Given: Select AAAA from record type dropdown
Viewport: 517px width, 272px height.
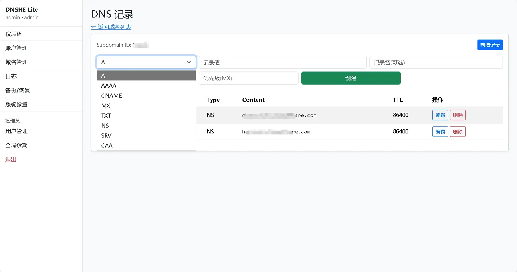Looking at the screenshot, I should 109,86.
